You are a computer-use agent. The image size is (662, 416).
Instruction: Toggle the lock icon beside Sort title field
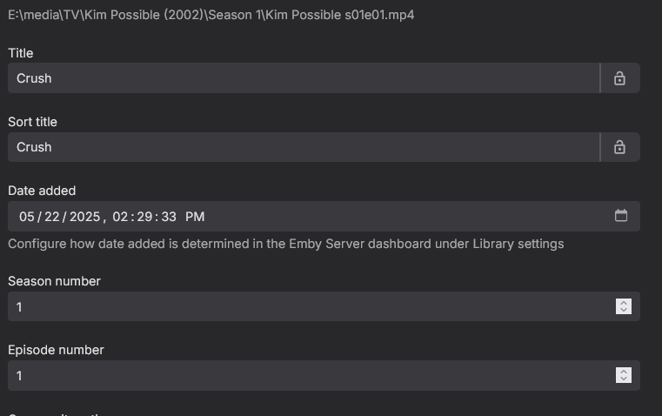click(x=619, y=147)
